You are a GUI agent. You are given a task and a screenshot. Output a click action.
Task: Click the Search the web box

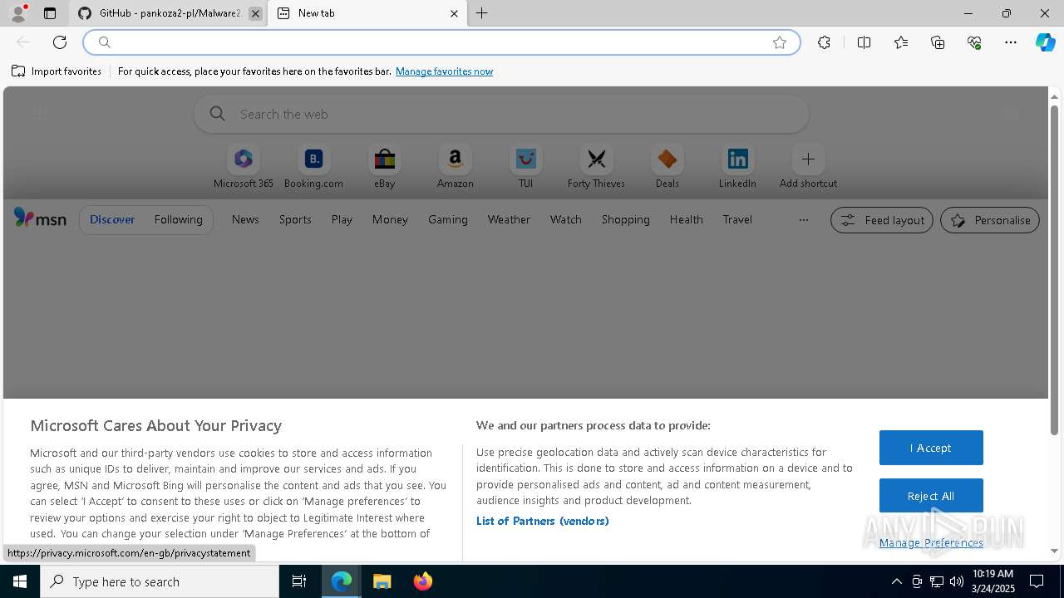[x=501, y=114]
